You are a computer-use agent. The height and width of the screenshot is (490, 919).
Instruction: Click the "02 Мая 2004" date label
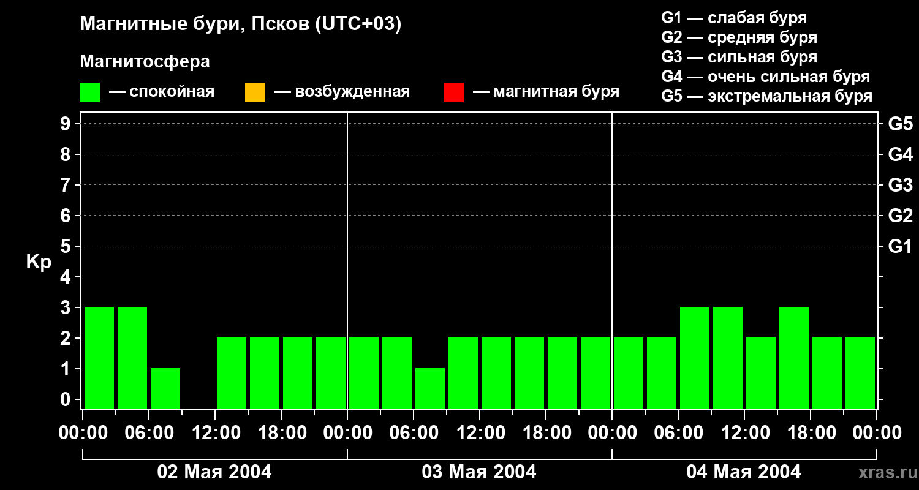tap(214, 472)
